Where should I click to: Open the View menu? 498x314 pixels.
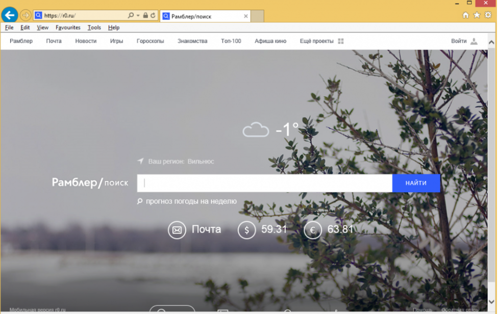42,28
